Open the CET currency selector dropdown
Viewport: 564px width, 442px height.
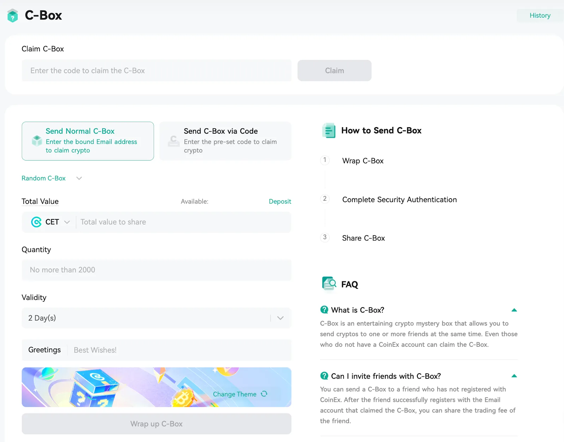51,222
